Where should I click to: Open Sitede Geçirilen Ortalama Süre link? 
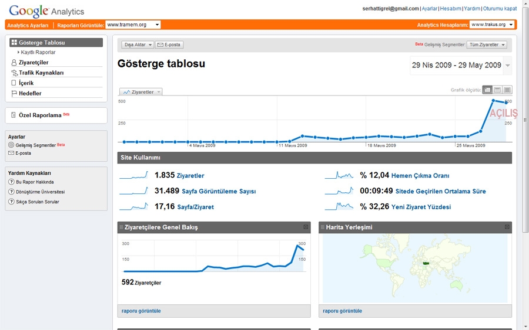click(441, 192)
